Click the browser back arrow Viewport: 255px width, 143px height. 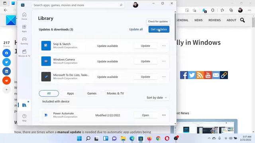[x=6, y=10]
